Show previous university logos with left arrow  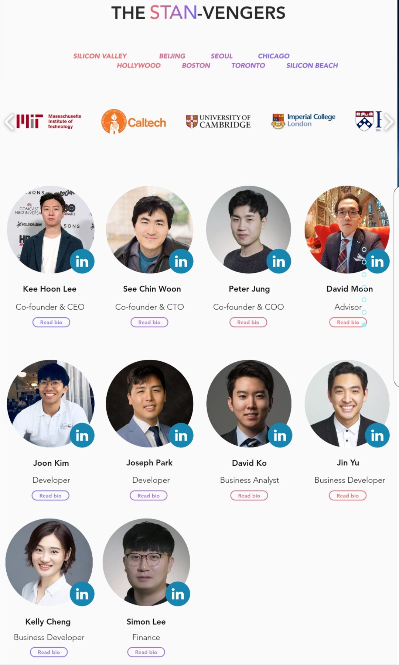pos(9,122)
